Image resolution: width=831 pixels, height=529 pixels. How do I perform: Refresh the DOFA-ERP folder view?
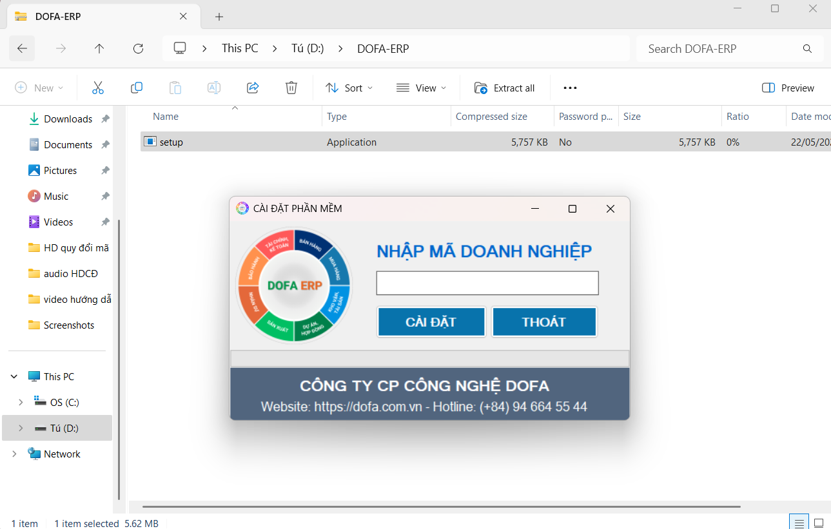[x=138, y=48]
